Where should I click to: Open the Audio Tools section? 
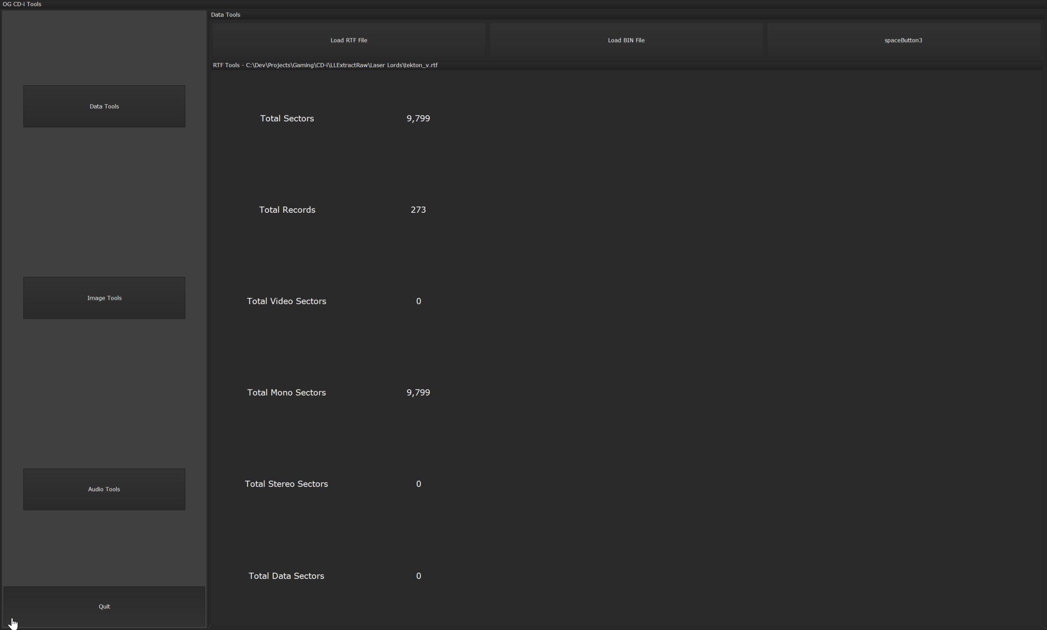(x=104, y=489)
